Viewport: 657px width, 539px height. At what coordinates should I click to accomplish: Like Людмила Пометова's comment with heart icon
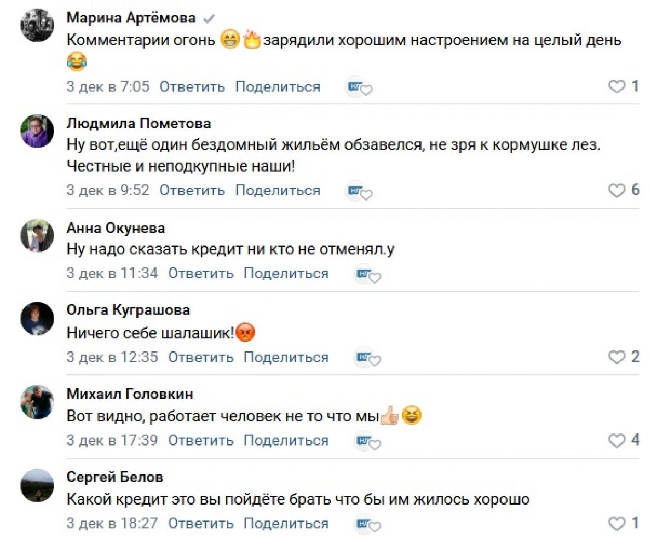pyautogui.click(x=617, y=190)
